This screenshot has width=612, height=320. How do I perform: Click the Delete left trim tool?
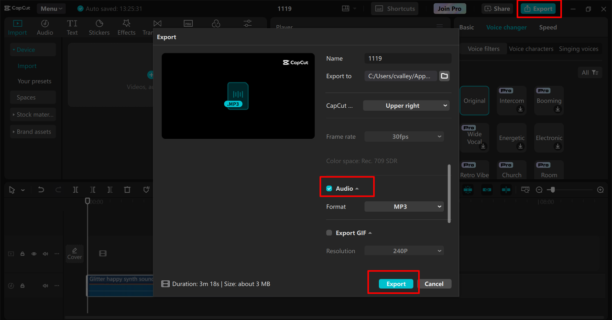coord(93,190)
